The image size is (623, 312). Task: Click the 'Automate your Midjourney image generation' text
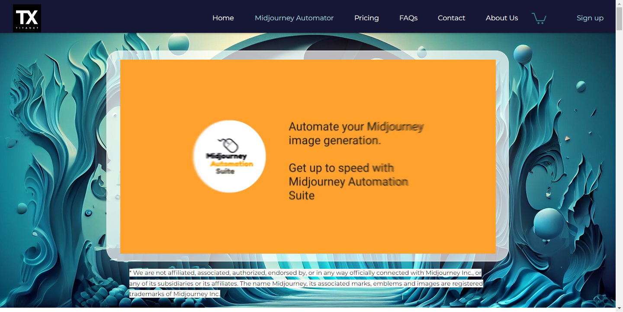pos(356,134)
